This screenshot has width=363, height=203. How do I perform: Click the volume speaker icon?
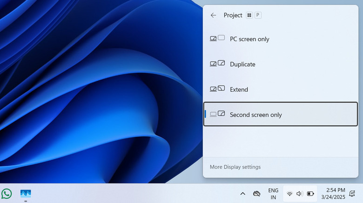(x=299, y=194)
